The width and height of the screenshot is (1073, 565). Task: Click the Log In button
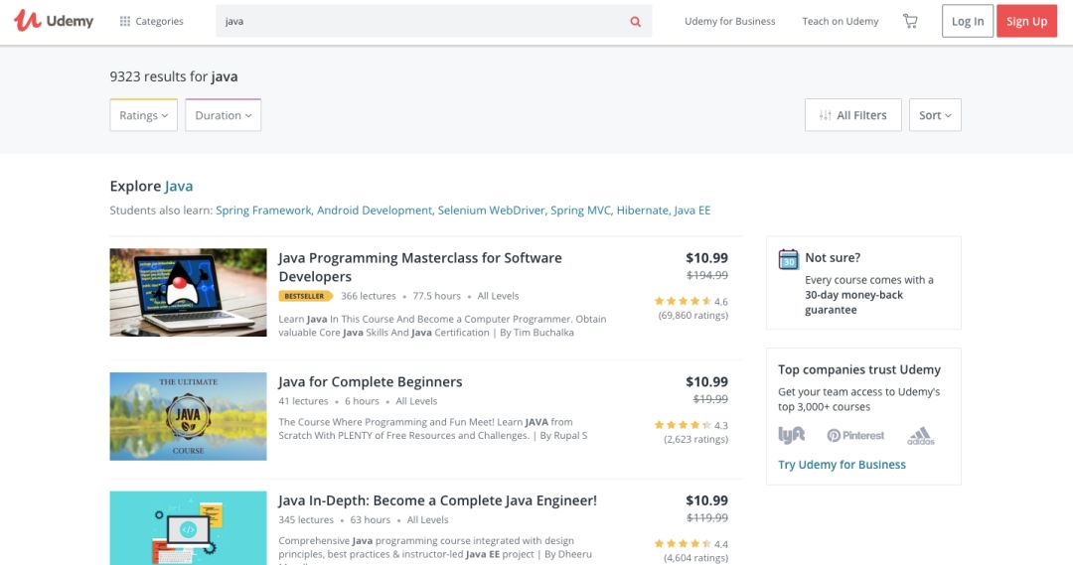[x=968, y=21]
